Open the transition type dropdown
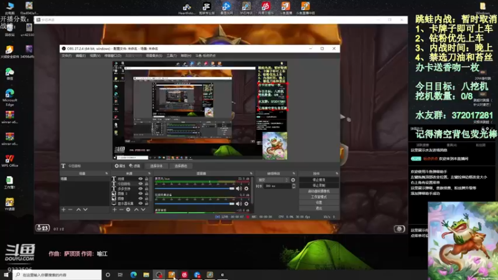Screen dimensions: 498x280 273,180
